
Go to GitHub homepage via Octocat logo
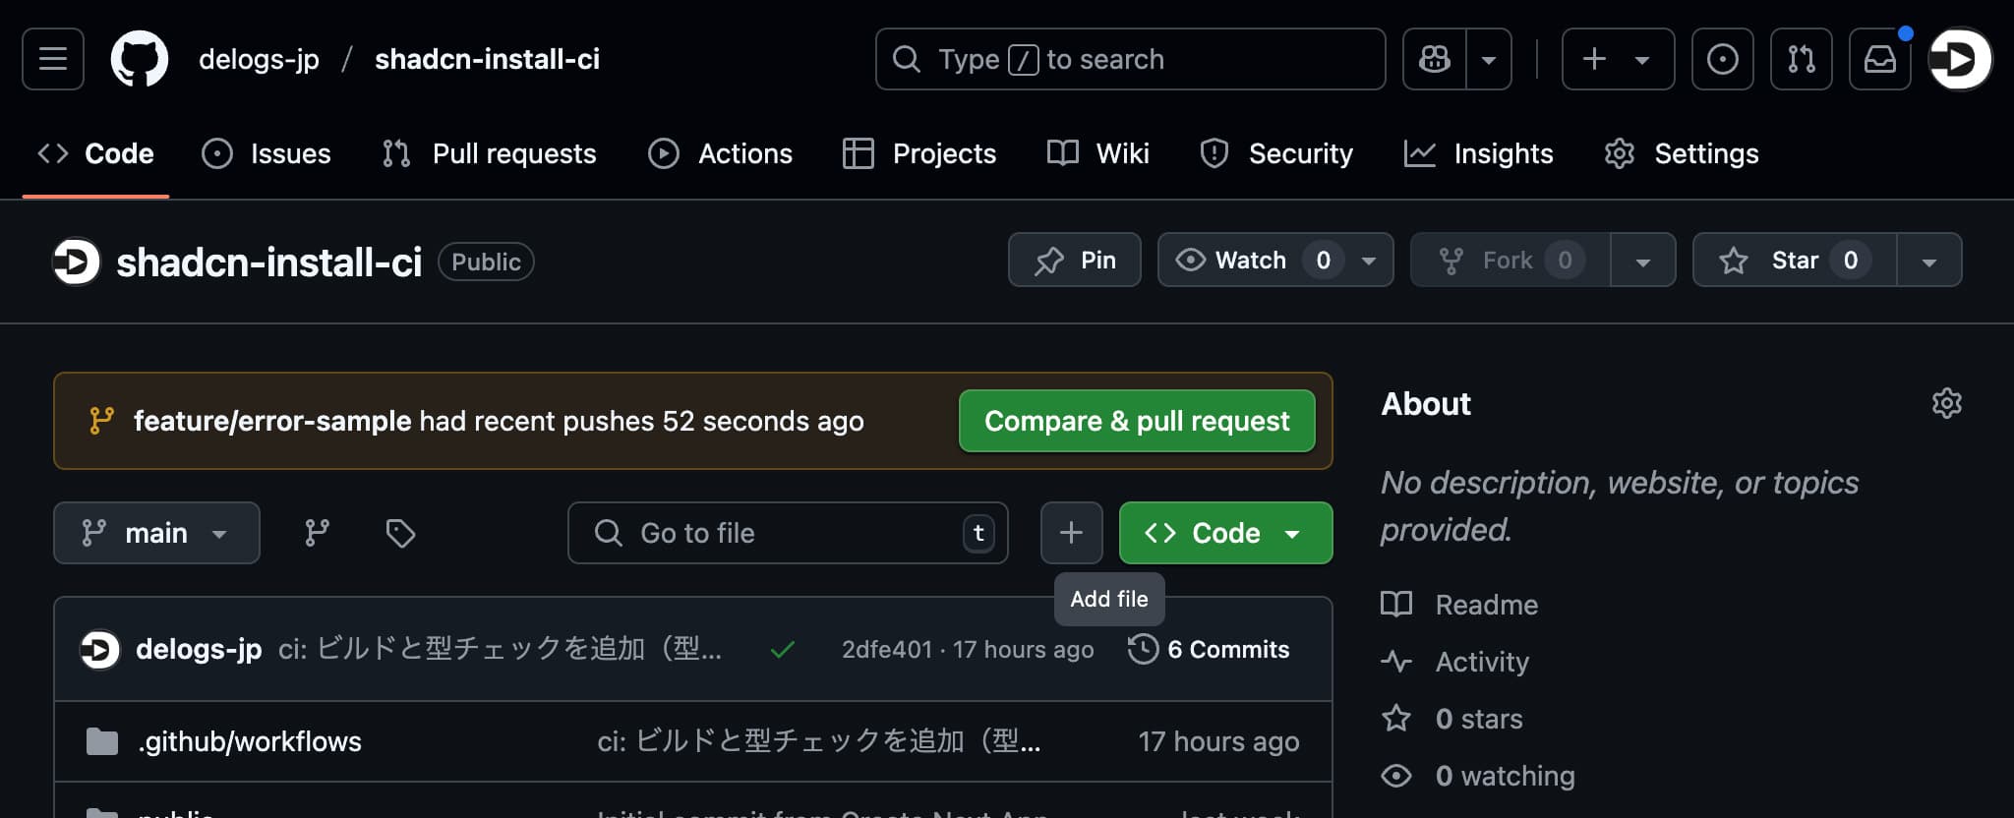140,59
